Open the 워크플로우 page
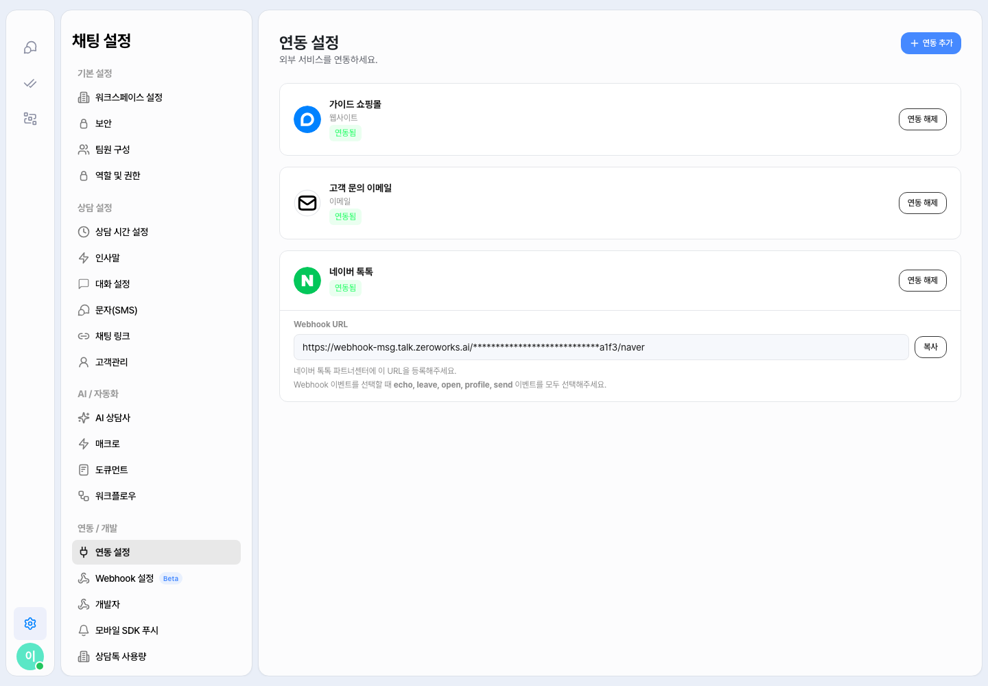Image resolution: width=988 pixels, height=686 pixels. (156, 496)
